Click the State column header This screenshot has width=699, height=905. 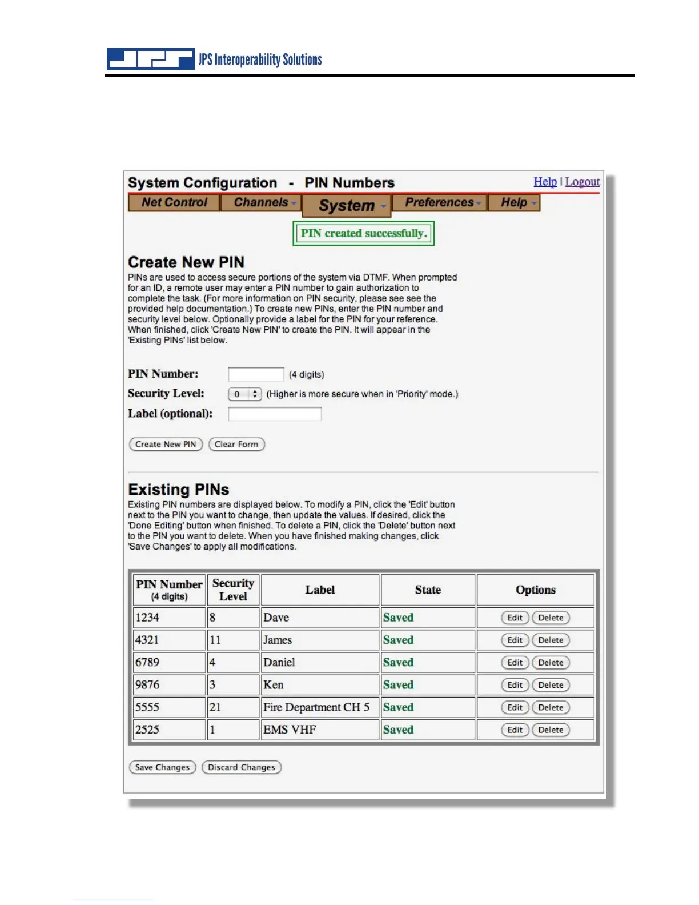tap(428, 590)
